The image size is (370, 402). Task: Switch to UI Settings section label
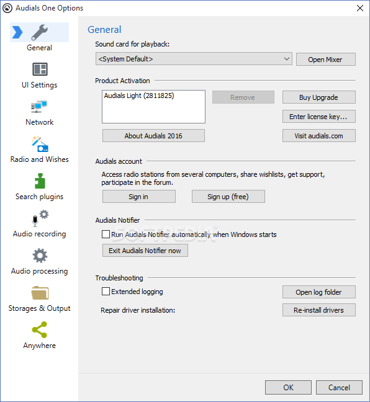click(40, 85)
